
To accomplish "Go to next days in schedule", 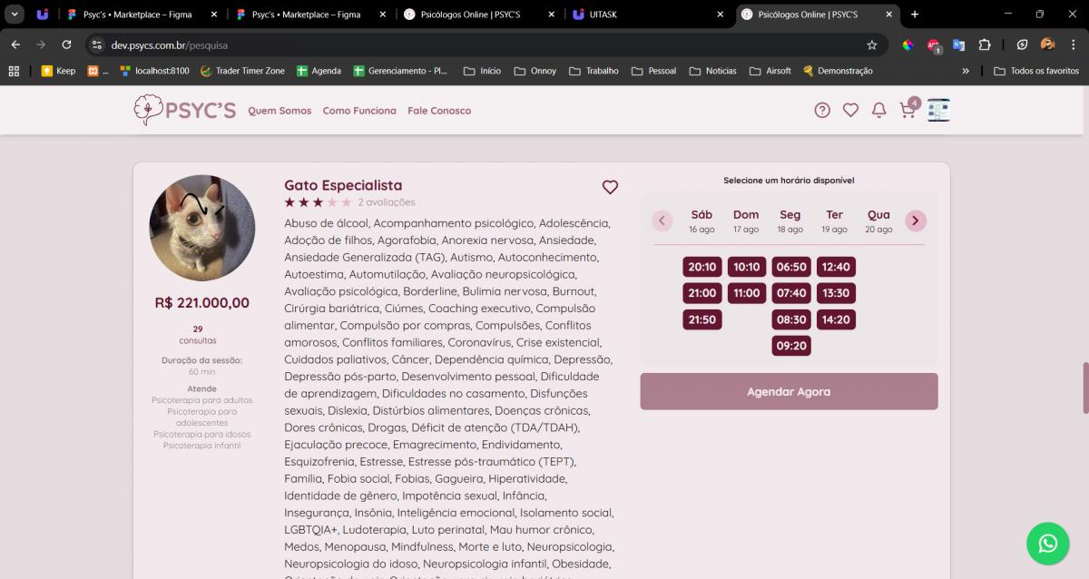I will point(916,221).
